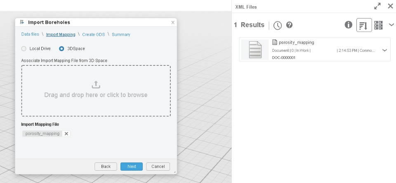
Task: Open the recent searches clock icon
Action: tap(278, 25)
